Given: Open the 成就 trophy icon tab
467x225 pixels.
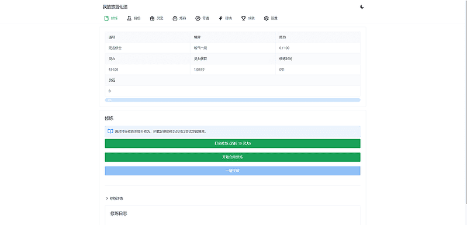Looking at the screenshot, I should point(243,18).
